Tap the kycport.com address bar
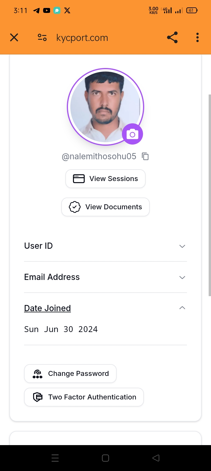211x471 pixels. (82, 38)
